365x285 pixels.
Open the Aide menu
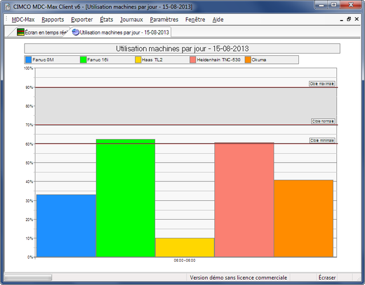218,19
